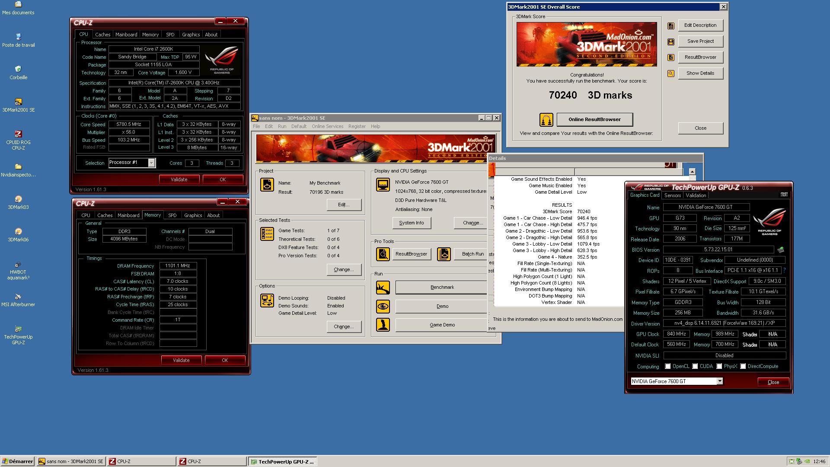This screenshot has width=830, height=467.
Task: Launch TechPowerUp GPU-Z desktop shortcut
Action: pyautogui.click(x=18, y=335)
